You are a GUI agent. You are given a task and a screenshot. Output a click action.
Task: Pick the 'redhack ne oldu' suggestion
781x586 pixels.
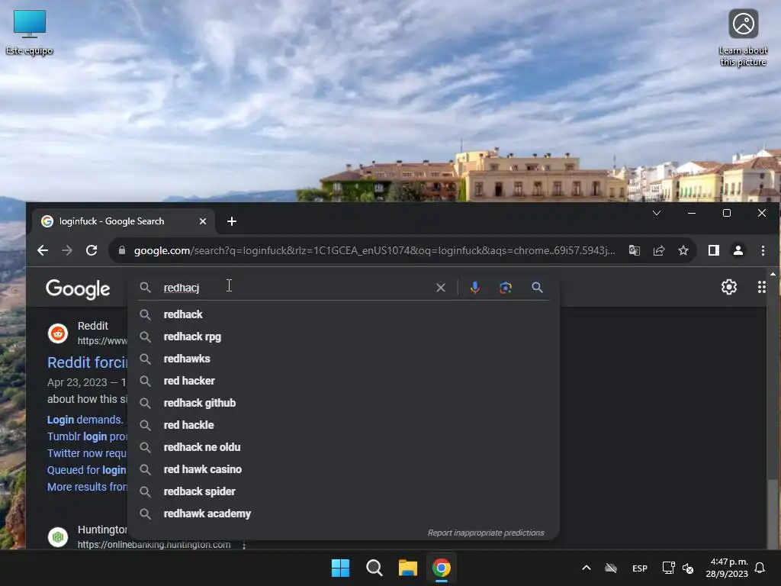[344, 447]
